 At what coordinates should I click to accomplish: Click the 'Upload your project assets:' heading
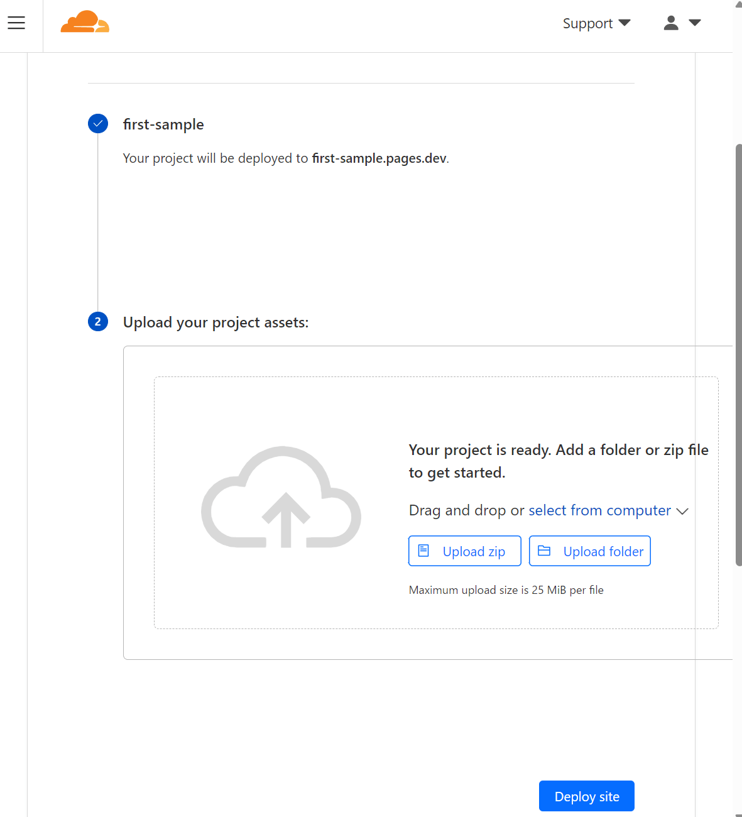point(216,322)
